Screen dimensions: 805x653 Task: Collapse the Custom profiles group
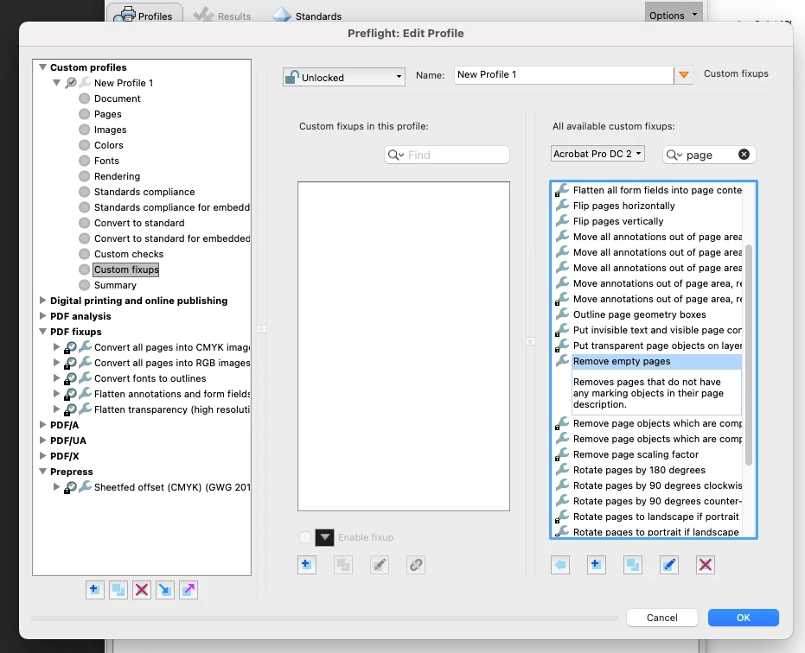point(43,67)
